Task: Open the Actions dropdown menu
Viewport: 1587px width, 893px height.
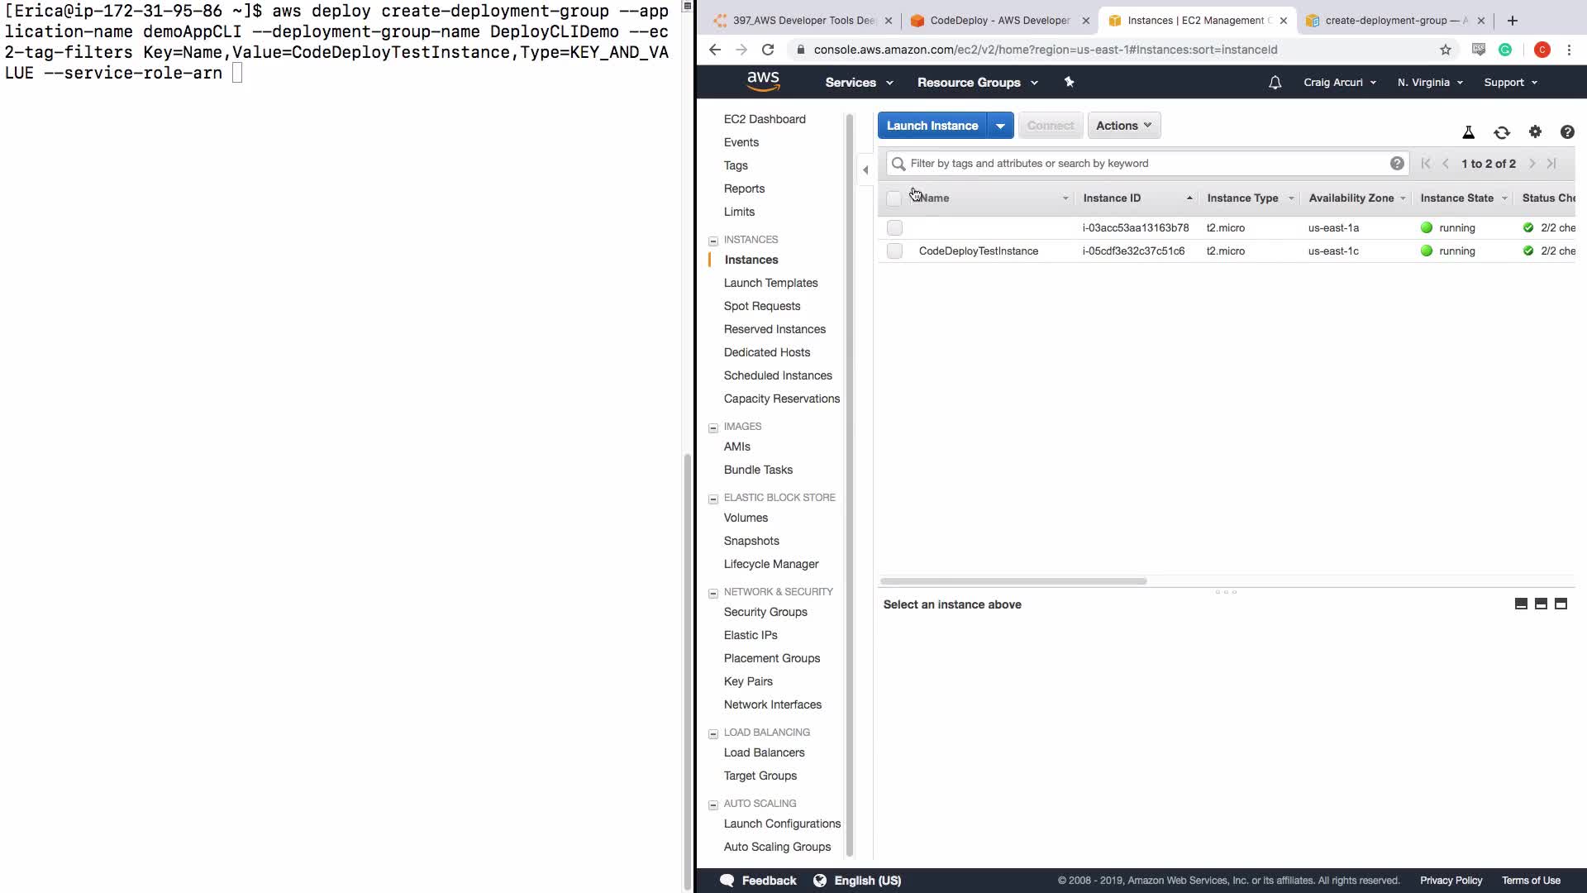Action: tap(1123, 126)
